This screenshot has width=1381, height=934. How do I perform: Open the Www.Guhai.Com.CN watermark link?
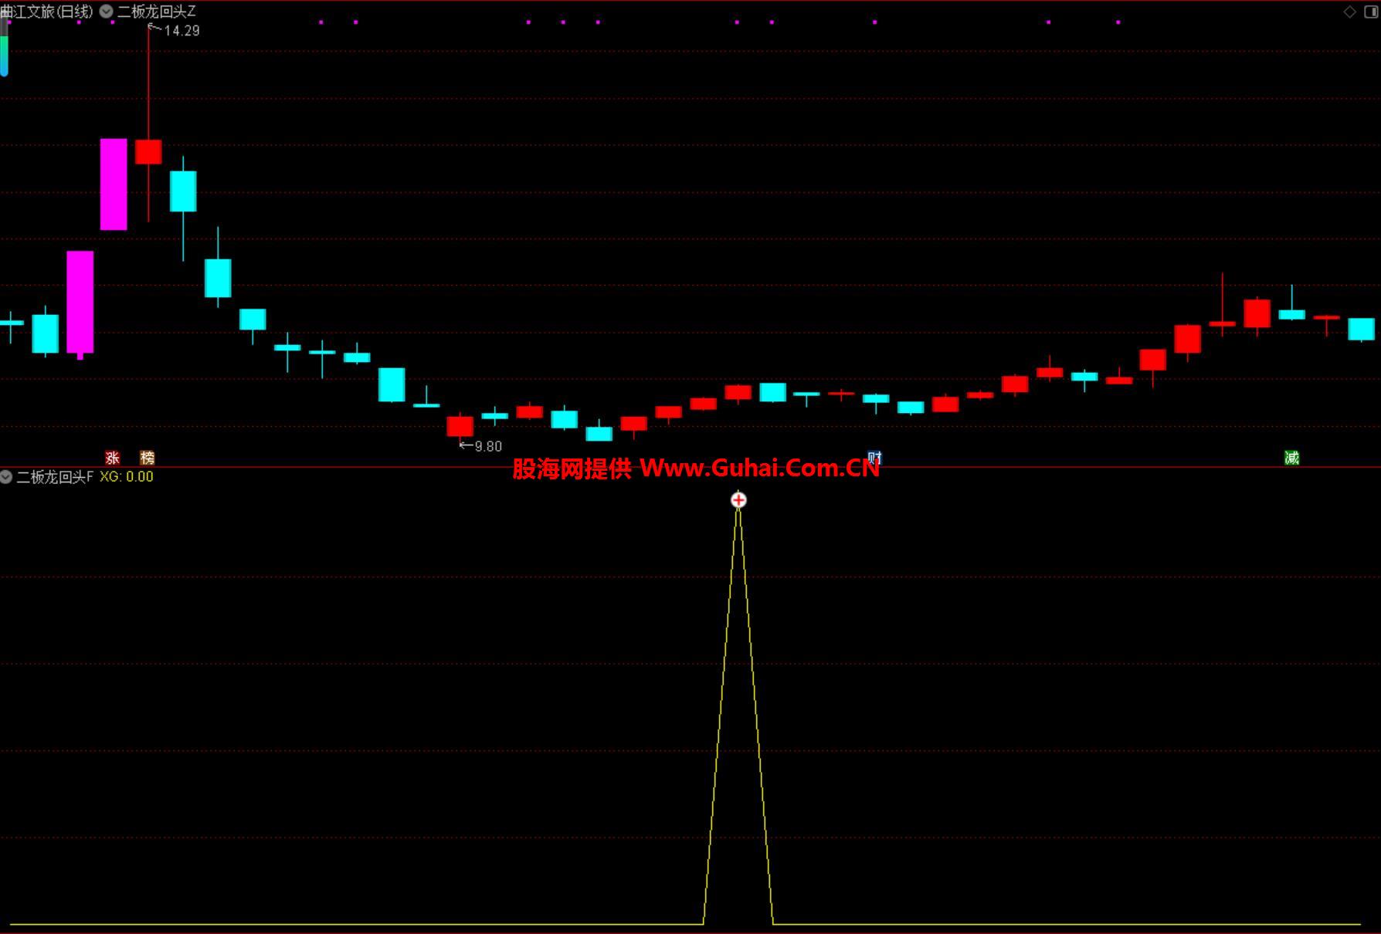coord(759,468)
